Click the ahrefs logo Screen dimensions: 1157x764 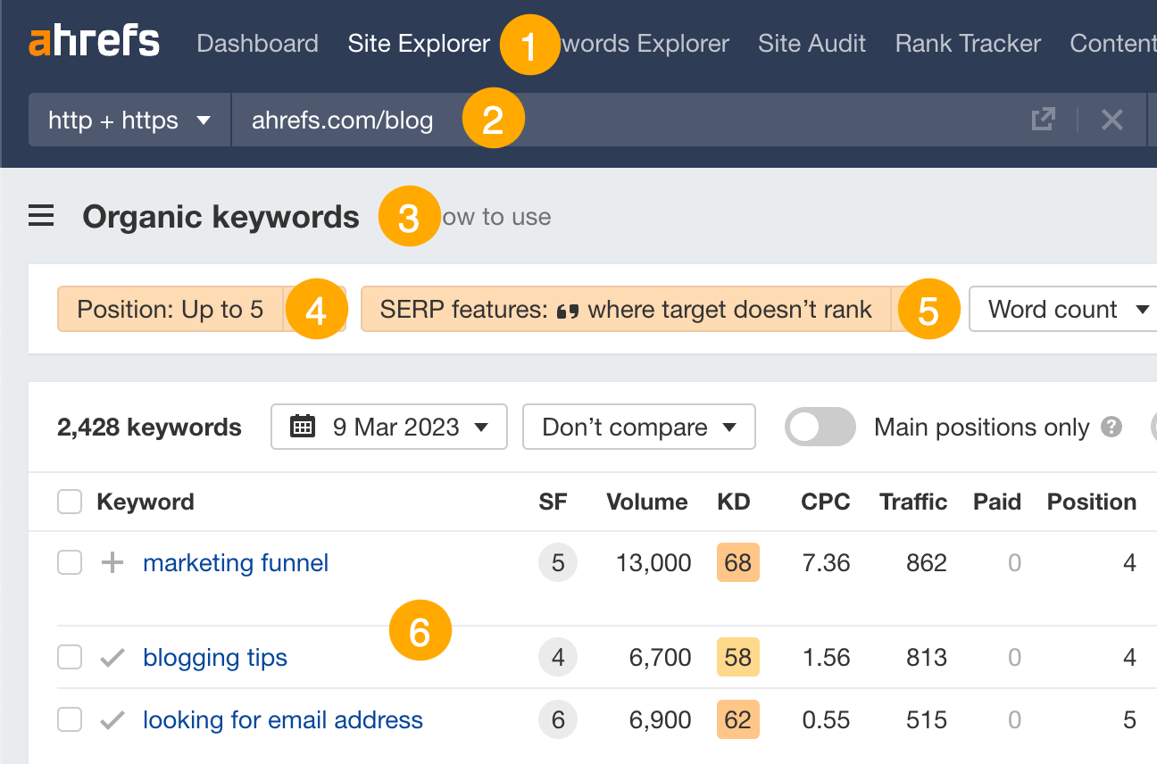tap(93, 40)
